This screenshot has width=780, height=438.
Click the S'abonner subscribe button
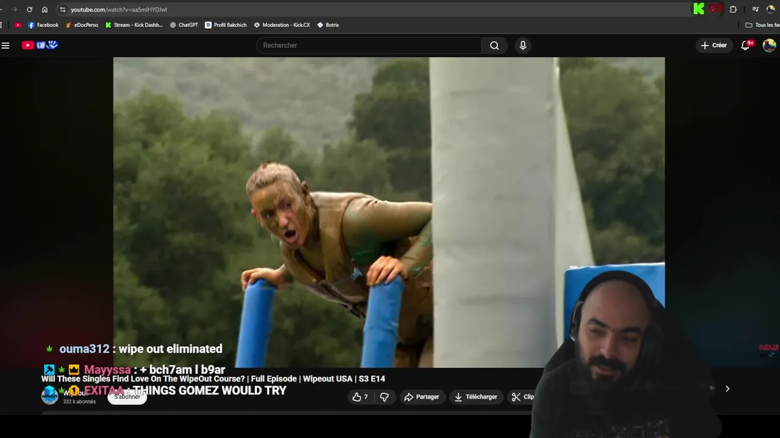(127, 397)
